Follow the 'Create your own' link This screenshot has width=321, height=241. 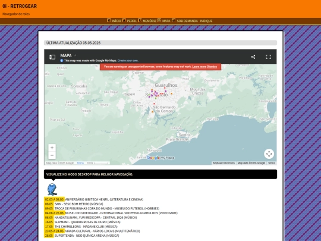point(128,61)
